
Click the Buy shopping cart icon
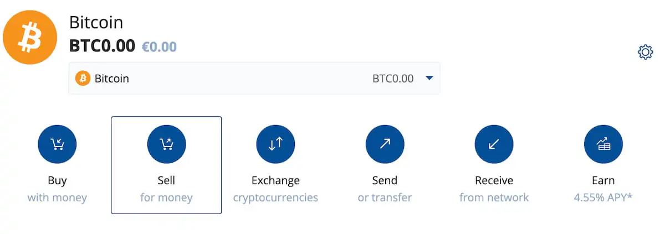tap(57, 144)
